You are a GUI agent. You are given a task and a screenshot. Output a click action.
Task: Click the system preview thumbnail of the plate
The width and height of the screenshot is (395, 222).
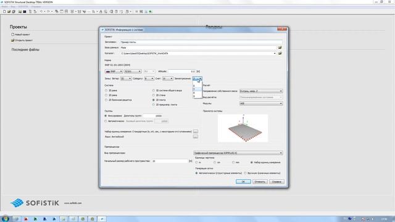coord(243,128)
